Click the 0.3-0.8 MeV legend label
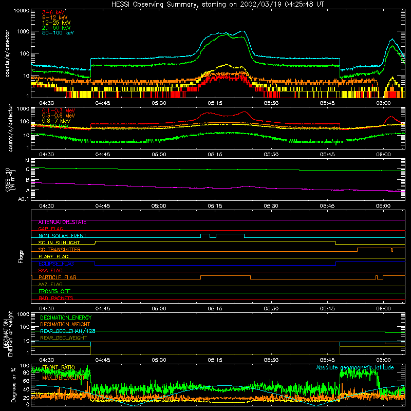 point(59,116)
